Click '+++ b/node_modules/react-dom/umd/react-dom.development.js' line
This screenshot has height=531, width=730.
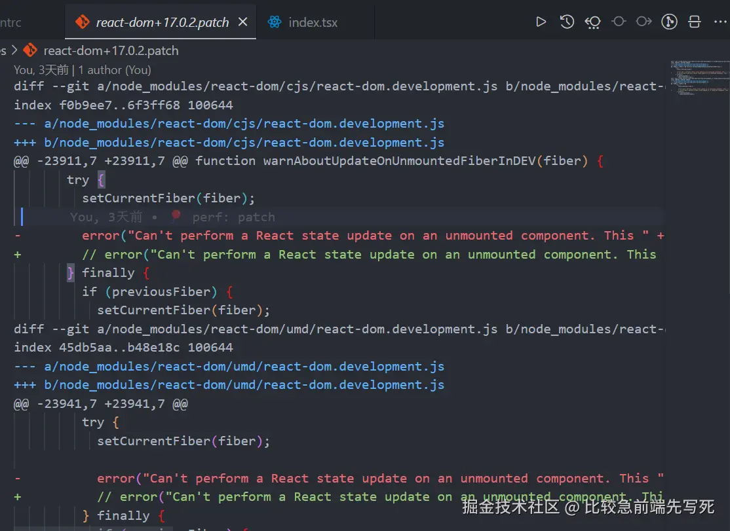[229, 385]
